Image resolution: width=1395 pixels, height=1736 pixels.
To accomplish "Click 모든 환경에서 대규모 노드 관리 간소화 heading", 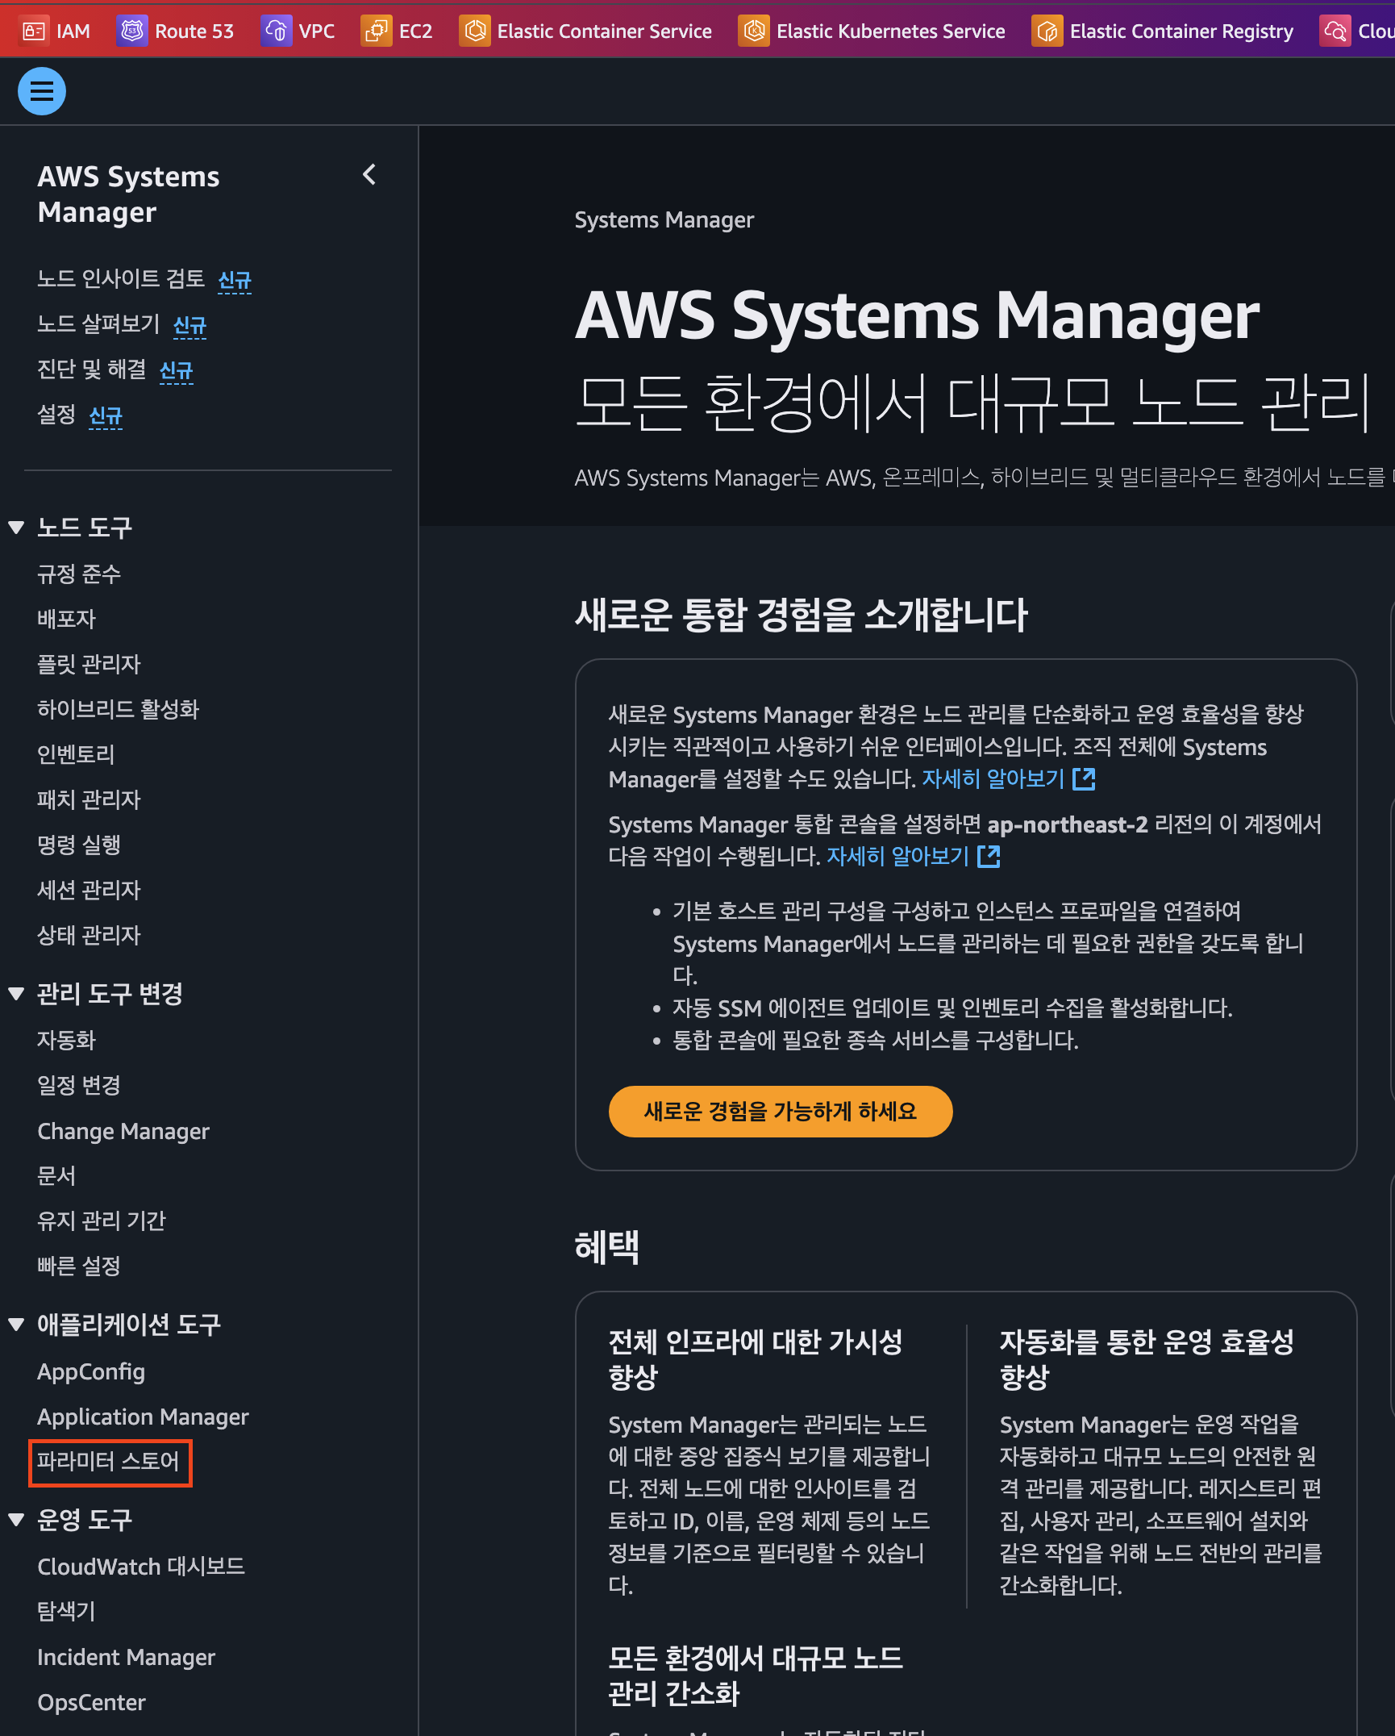I will [x=756, y=1675].
